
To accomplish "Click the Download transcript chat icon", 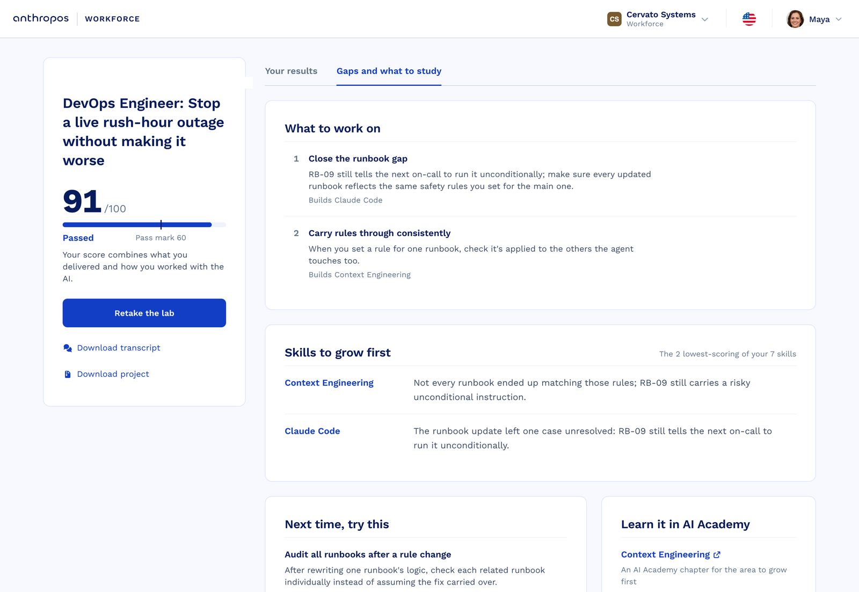I will 68,348.
